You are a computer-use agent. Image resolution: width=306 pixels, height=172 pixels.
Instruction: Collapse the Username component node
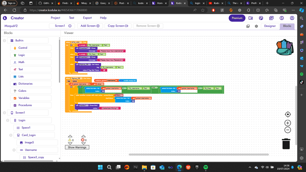click(14, 150)
